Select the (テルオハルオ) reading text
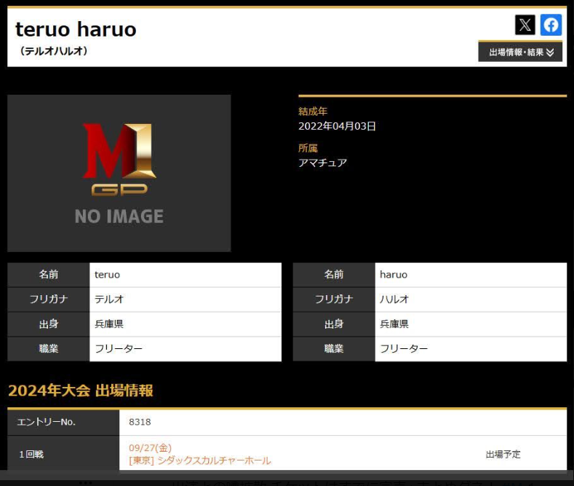 [x=54, y=51]
